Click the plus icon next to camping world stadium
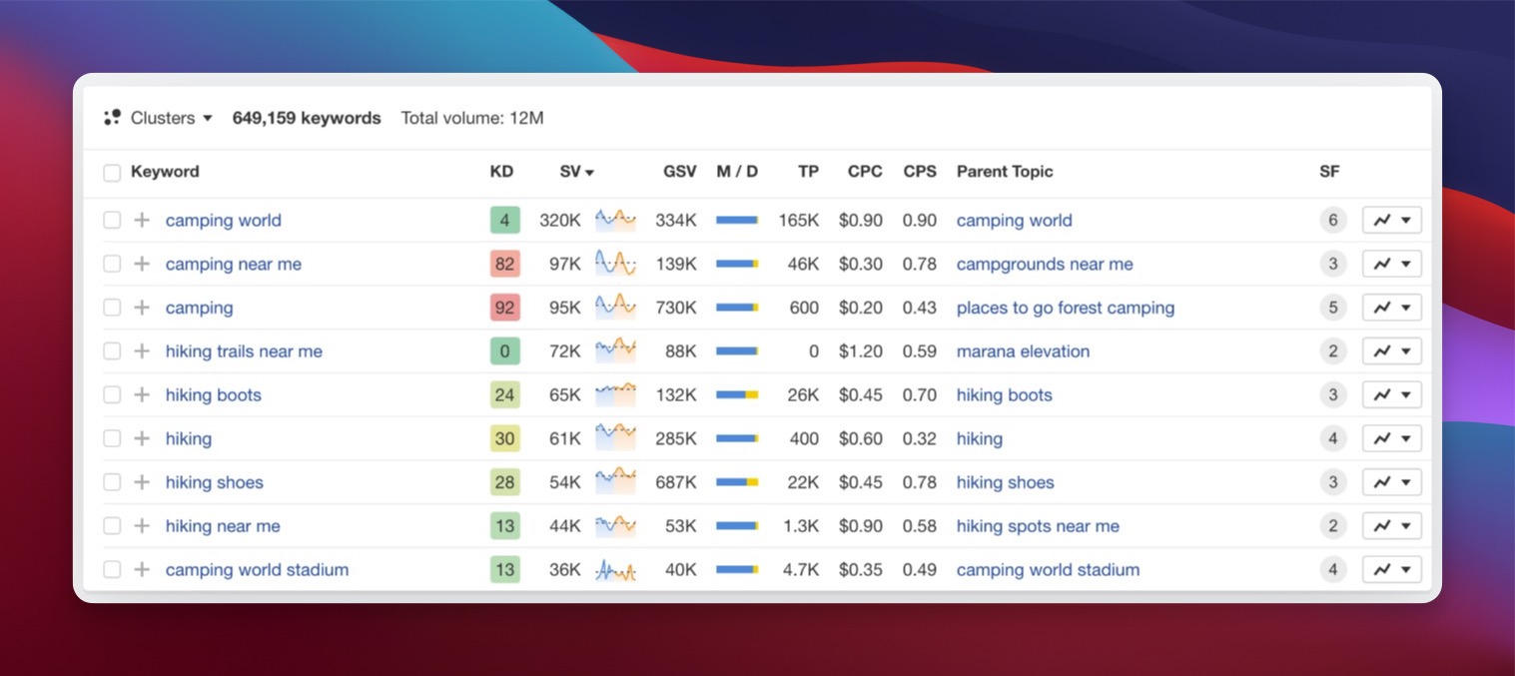The width and height of the screenshot is (1515, 676). pos(141,569)
